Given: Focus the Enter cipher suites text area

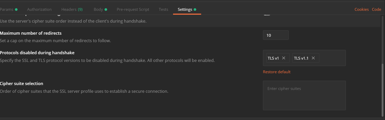Looking at the screenshot, I should click(304, 95).
